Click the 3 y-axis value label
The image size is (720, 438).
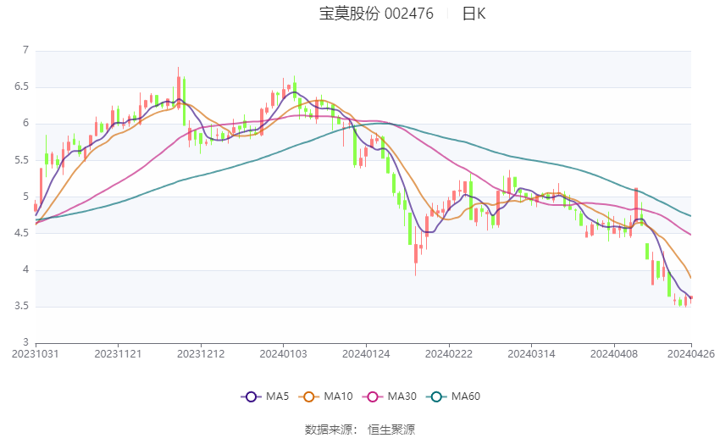pyautogui.click(x=25, y=342)
